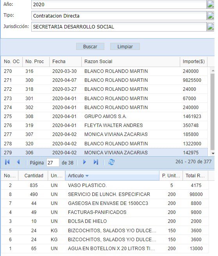Sort by Total R... column header
218x256 pixels.
coord(195,176)
